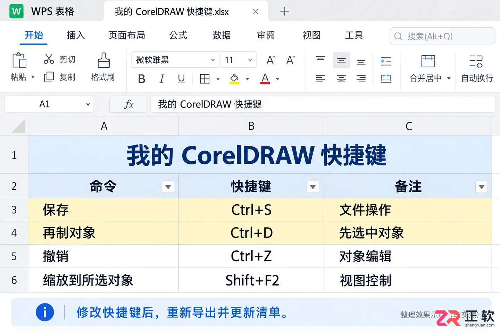Select the Format Painter brush icon
The width and height of the screenshot is (500, 333).
point(103,60)
